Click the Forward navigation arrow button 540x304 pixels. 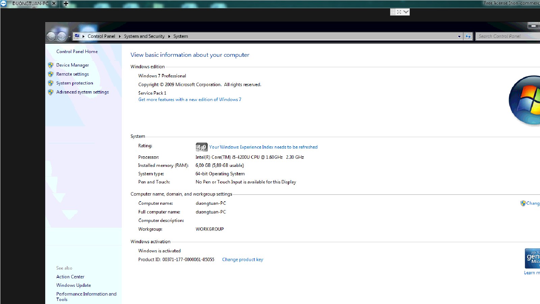pos(62,36)
